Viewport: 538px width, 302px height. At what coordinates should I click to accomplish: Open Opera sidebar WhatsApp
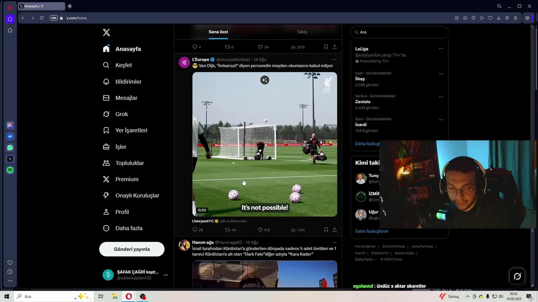point(10,148)
